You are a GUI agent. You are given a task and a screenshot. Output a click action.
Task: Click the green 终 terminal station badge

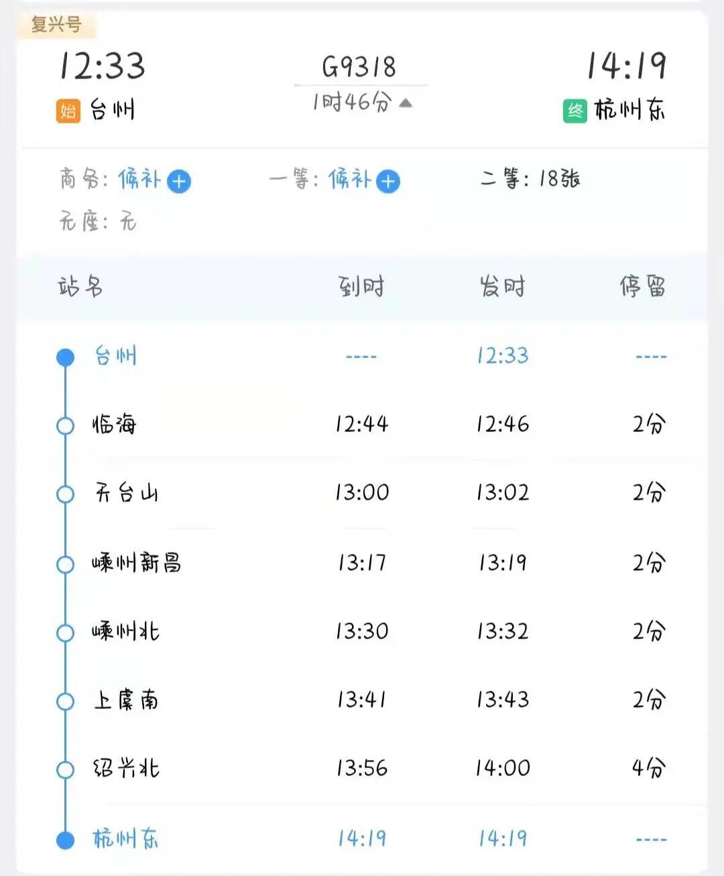click(575, 111)
